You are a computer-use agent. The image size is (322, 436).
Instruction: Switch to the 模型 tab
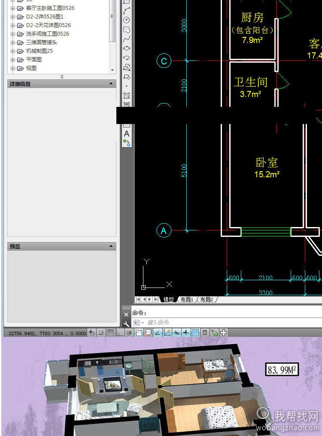(169, 300)
